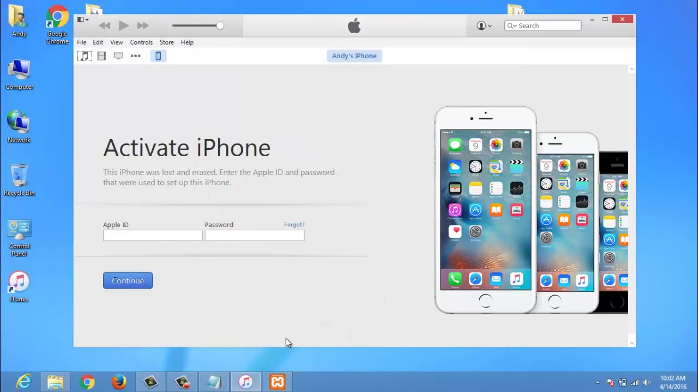Select the iPhone device icon
Screen dimensions: 698x392
[x=158, y=56]
